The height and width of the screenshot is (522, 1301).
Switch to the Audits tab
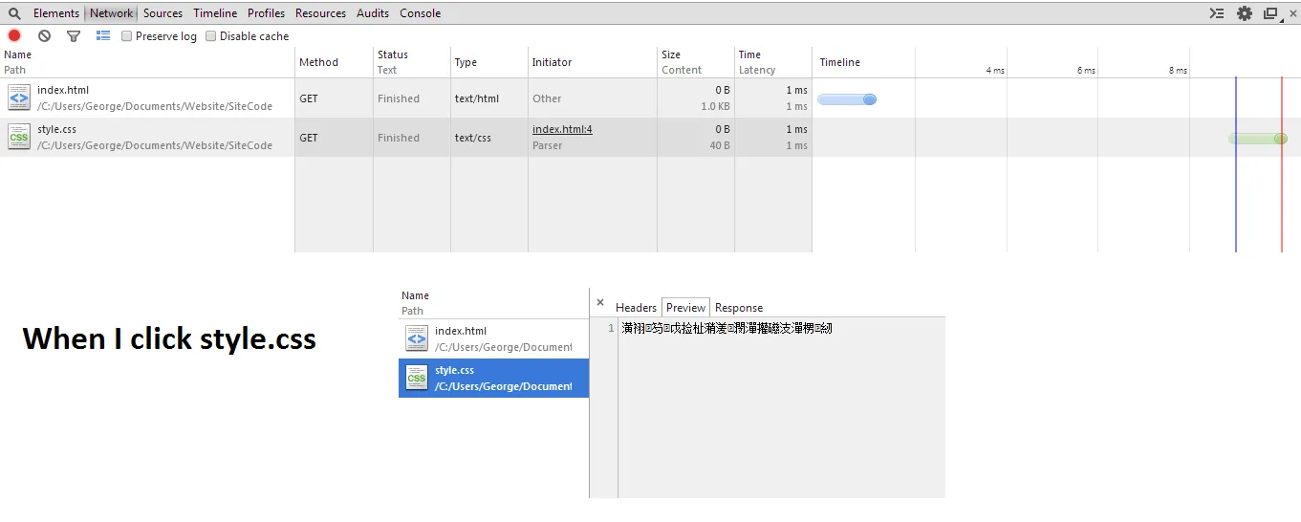[x=373, y=13]
